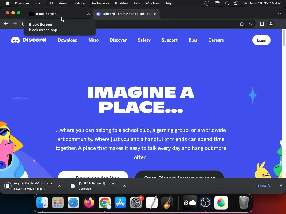Click the SHIZA Project mkv file icon
The image size is (286, 214).
tap(73, 186)
